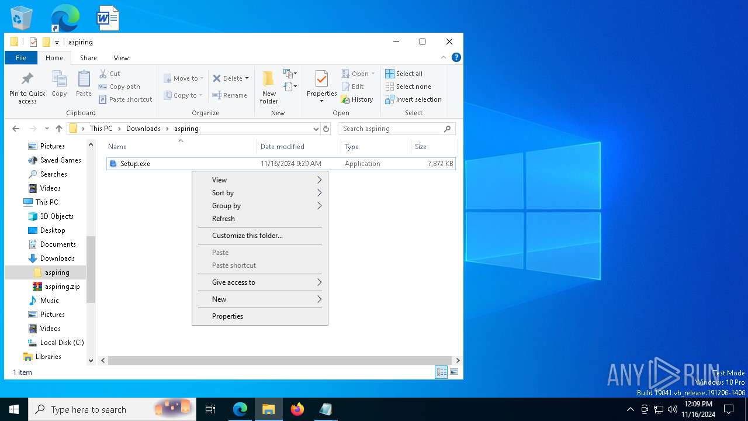The height and width of the screenshot is (421, 748).
Task: Click the volume tray icon
Action: point(673,409)
